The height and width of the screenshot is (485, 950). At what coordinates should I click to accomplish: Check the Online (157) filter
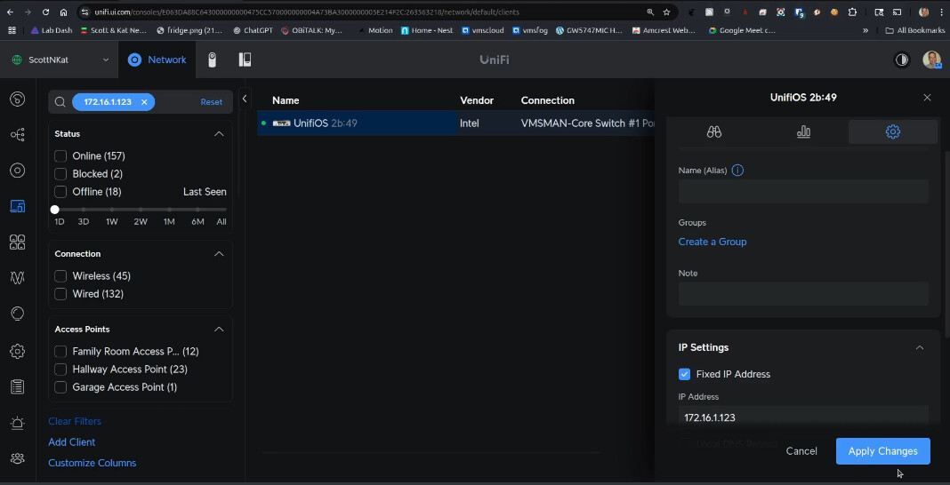[60, 156]
